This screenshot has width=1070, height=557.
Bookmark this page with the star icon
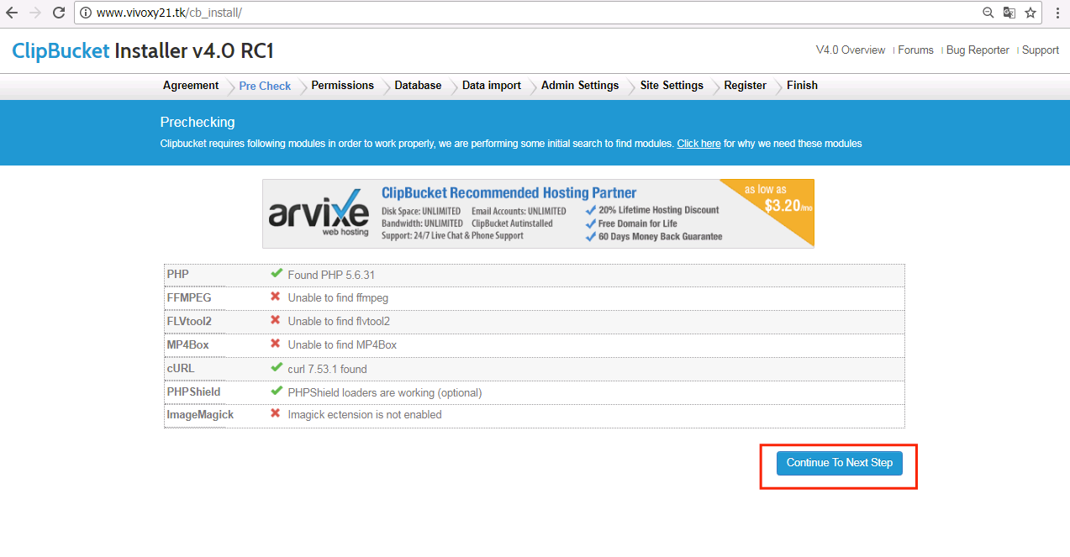(1030, 13)
